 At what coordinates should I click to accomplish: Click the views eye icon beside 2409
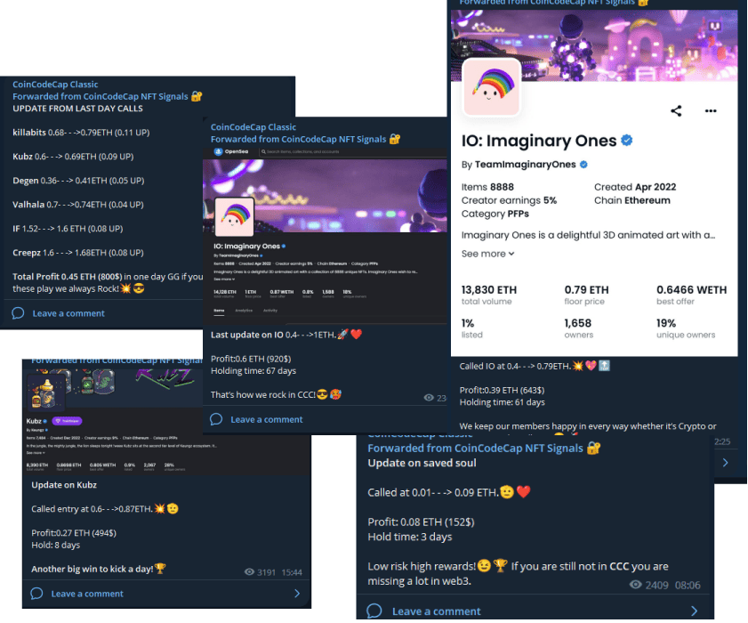pyautogui.click(x=635, y=585)
